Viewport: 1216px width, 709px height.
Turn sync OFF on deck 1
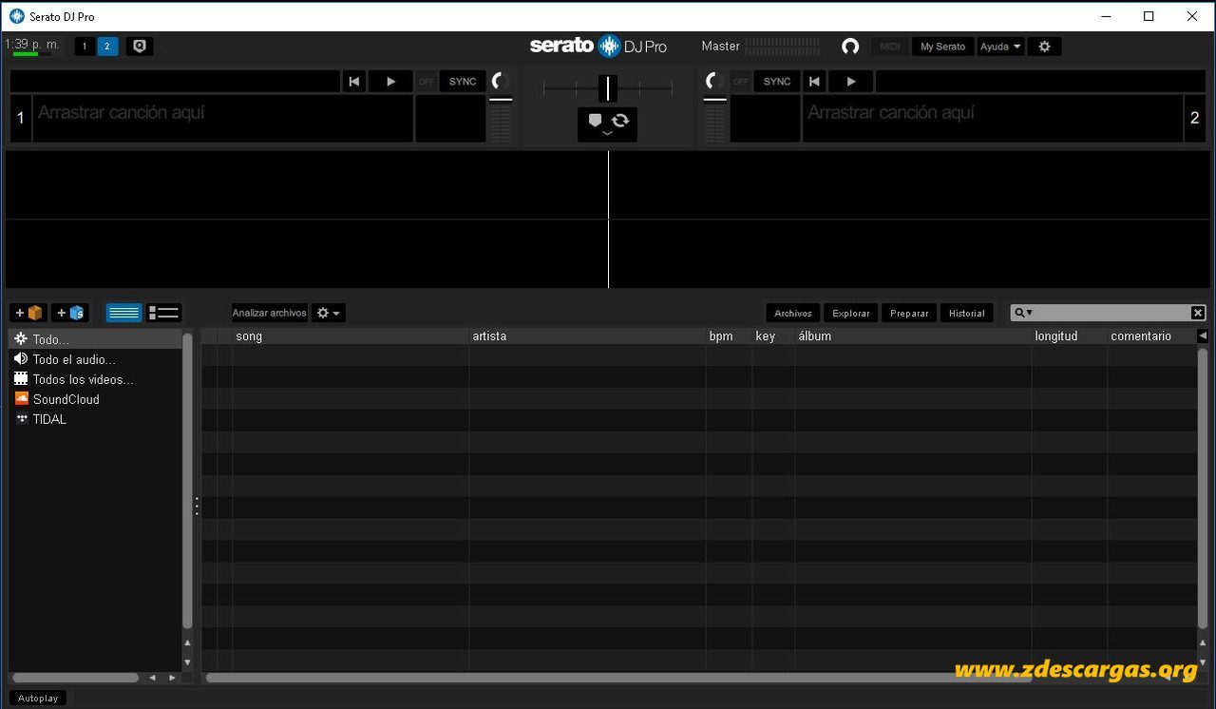tap(427, 82)
